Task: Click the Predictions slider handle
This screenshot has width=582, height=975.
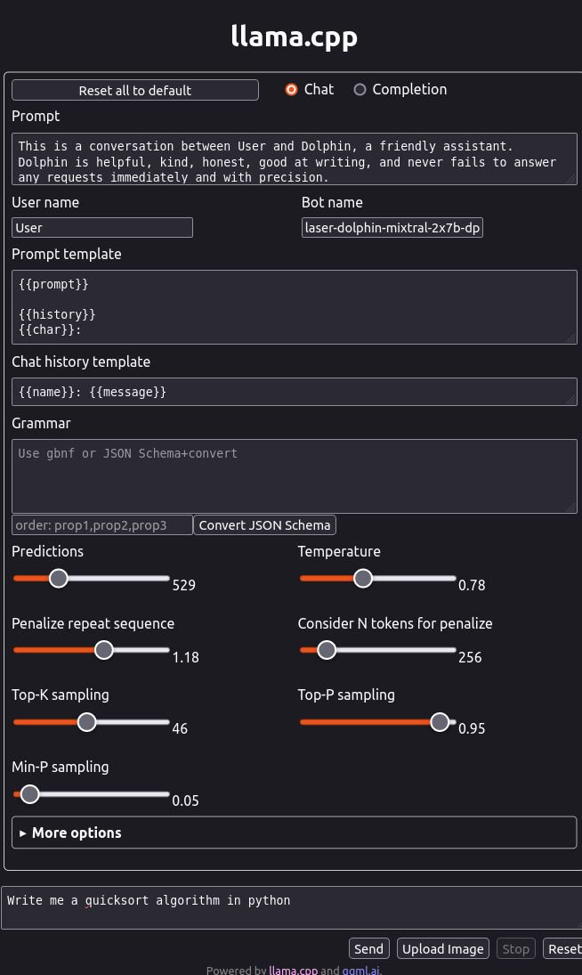Action: [x=59, y=578]
